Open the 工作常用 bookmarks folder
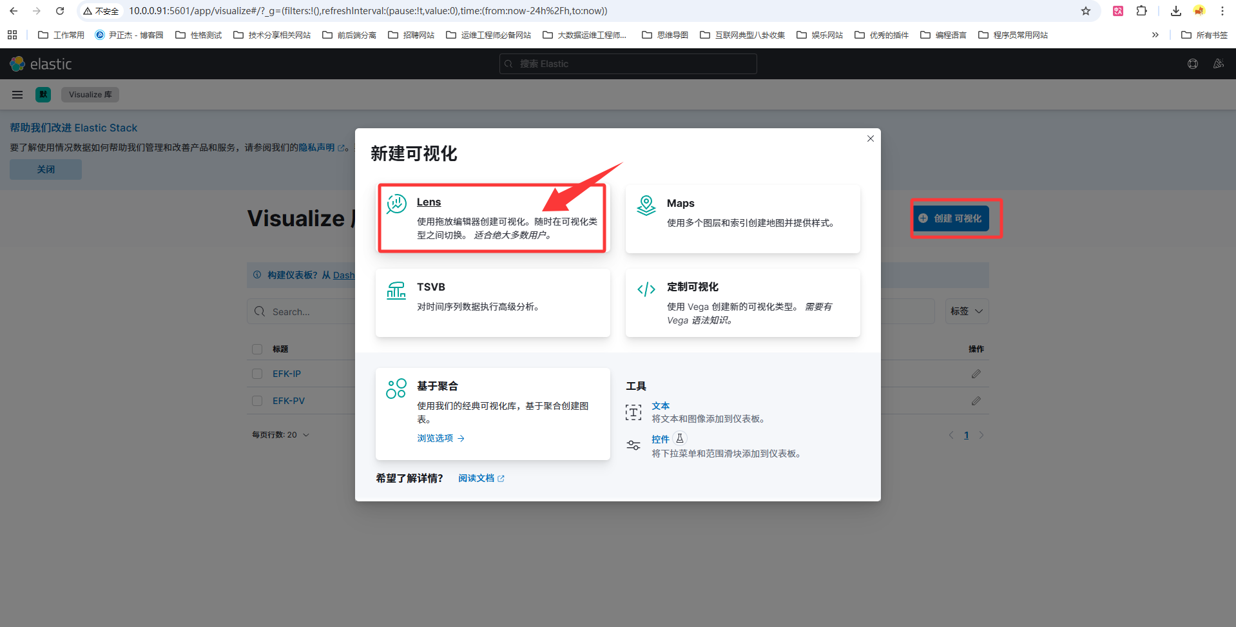Screen dimensions: 1236x627 click(x=61, y=35)
